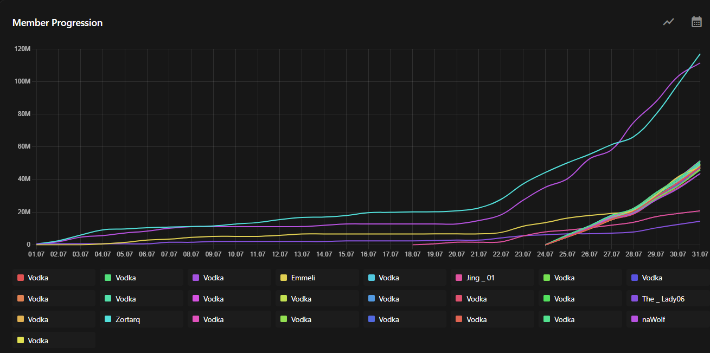Click the Member Progression title
The image size is (710, 353).
coord(57,23)
